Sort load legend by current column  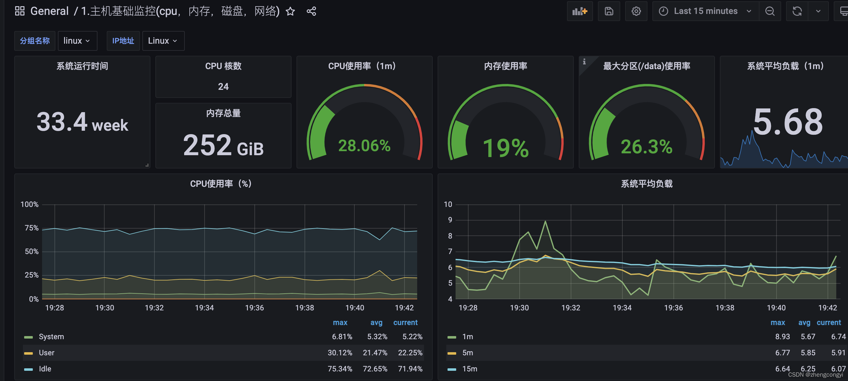click(x=828, y=322)
